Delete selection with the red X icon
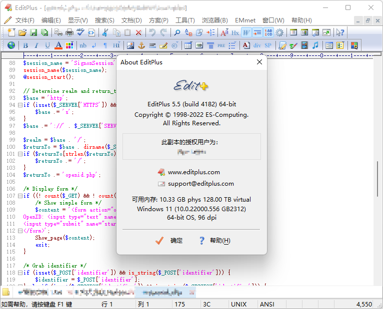The height and width of the screenshot is (309, 383). tap(138, 32)
